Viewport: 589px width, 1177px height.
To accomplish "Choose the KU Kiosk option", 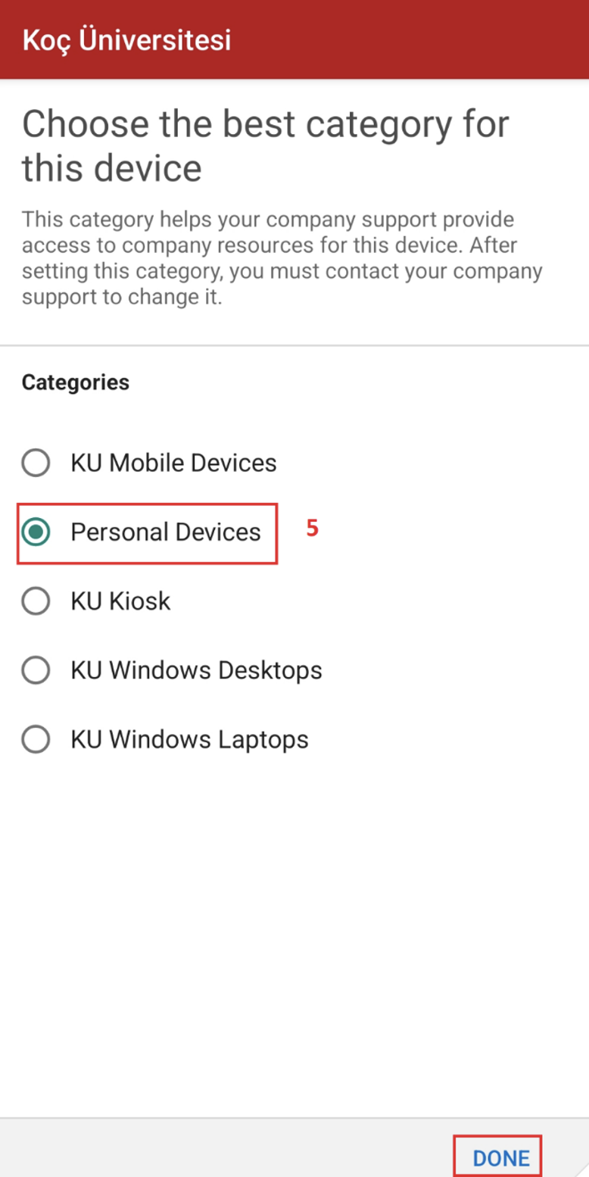I will point(35,601).
